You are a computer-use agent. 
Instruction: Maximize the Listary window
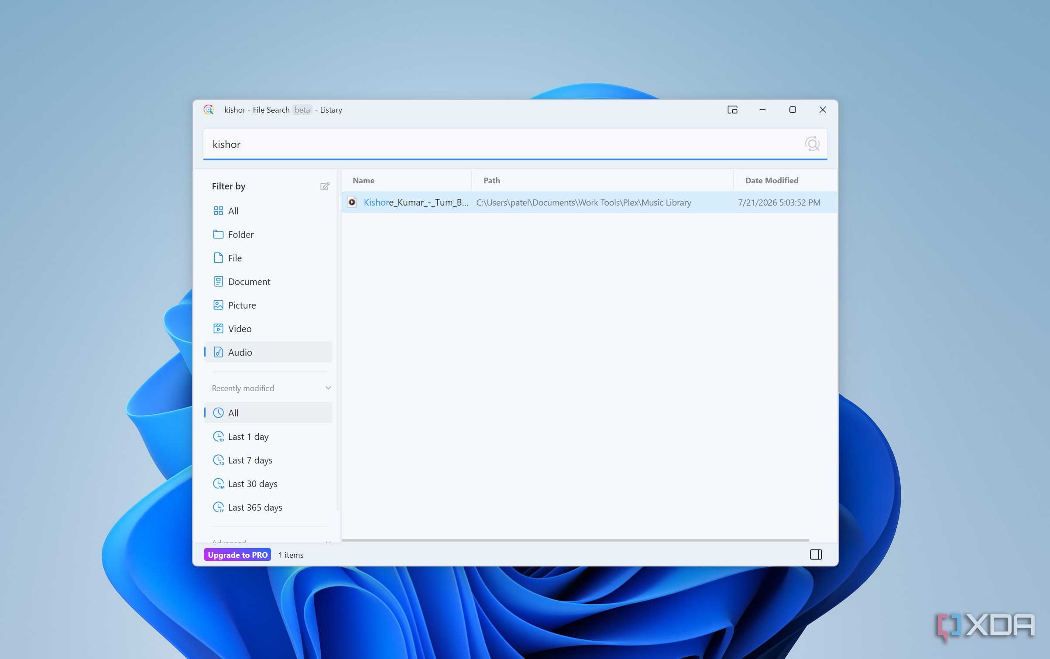coord(793,110)
